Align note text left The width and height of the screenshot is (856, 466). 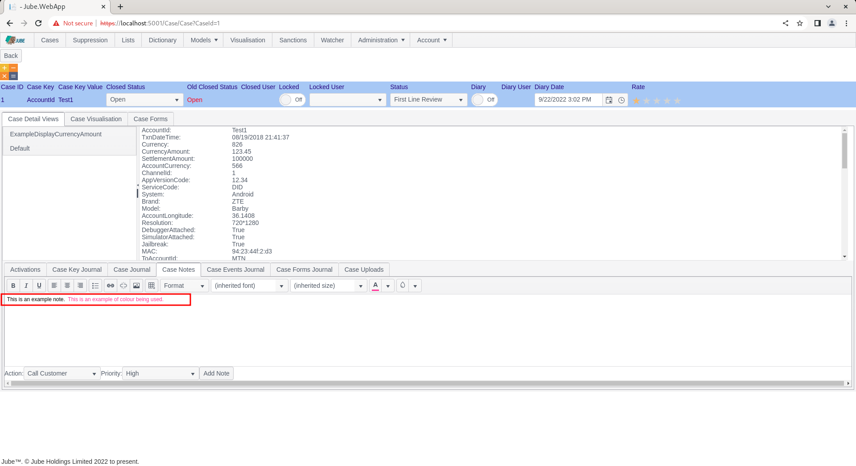coord(54,286)
